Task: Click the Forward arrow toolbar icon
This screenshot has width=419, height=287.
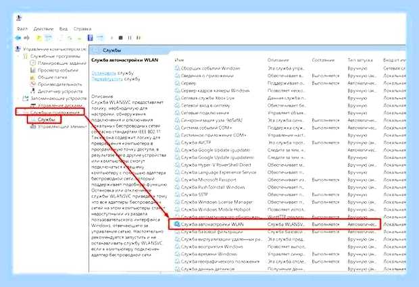Action: pyautogui.click(x=26, y=38)
